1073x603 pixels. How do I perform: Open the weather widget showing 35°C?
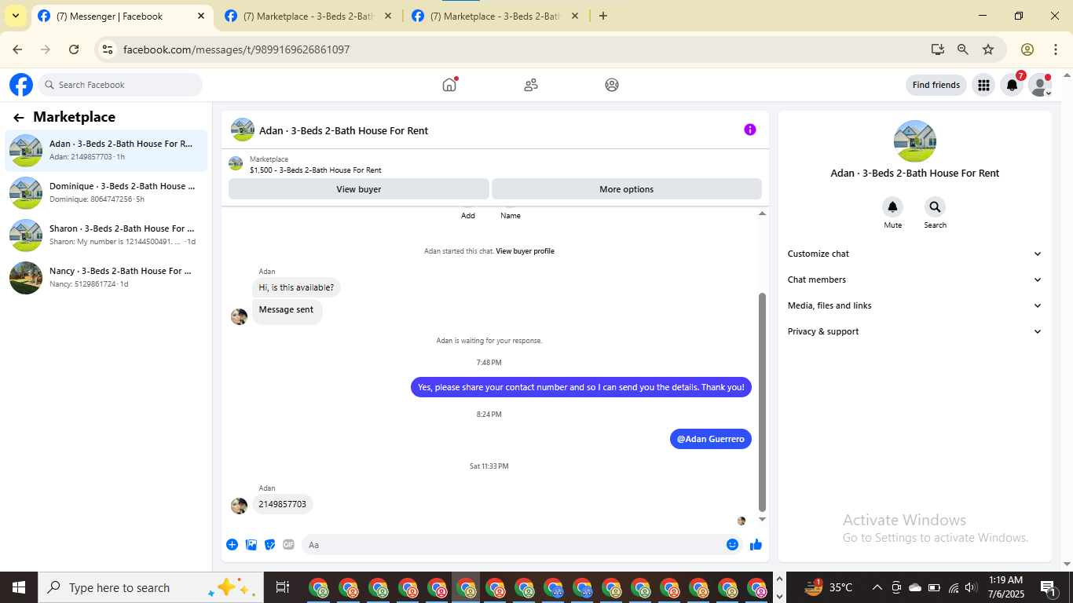(x=829, y=587)
